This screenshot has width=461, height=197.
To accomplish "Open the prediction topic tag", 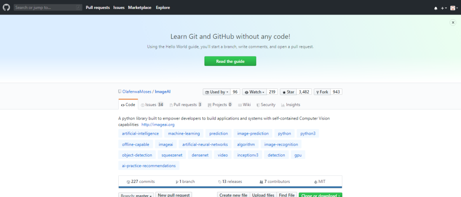I will tap(219, 133).
